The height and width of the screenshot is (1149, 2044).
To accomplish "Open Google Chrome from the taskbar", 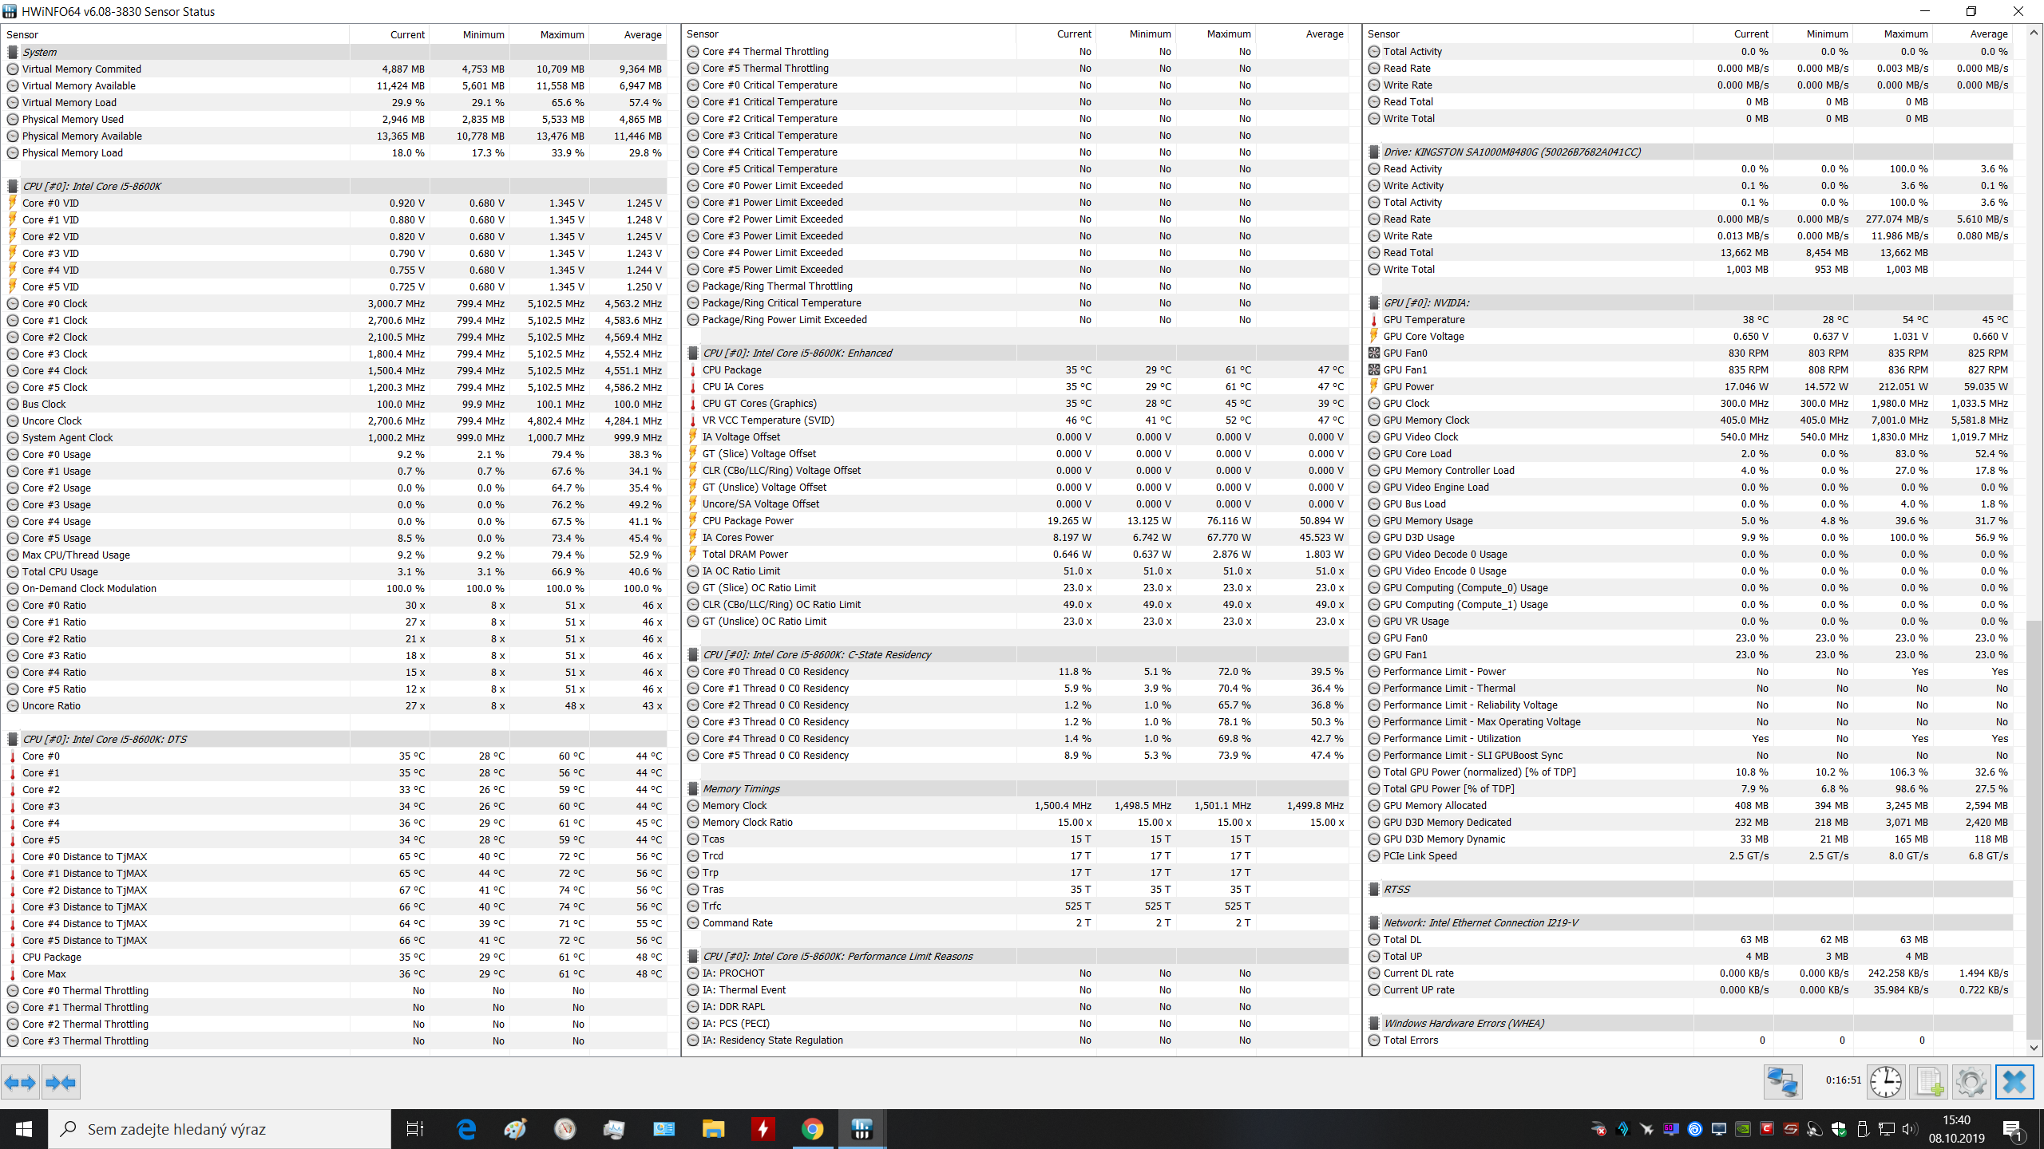I will pyautogui.click(x=812, y=1129).
